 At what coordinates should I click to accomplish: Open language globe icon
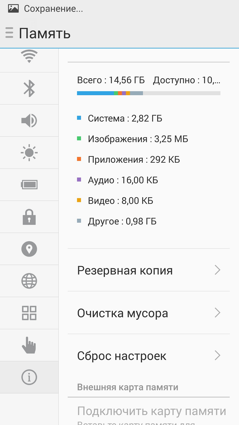29,281
